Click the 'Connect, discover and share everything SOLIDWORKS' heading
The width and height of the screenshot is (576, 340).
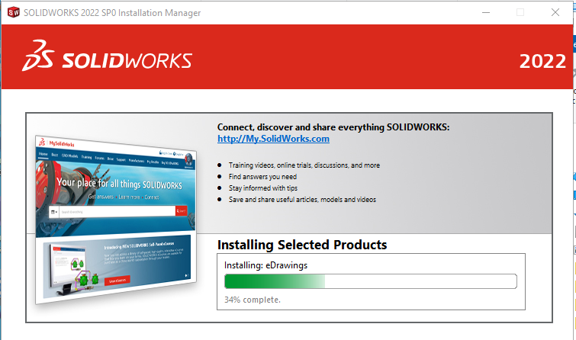click(x=333, y=127)
